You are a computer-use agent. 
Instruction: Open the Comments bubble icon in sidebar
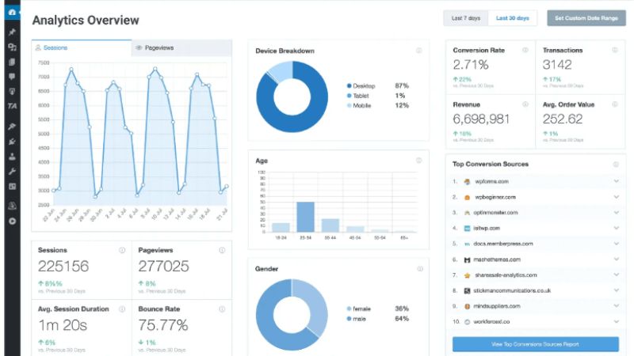pos(11,76)
